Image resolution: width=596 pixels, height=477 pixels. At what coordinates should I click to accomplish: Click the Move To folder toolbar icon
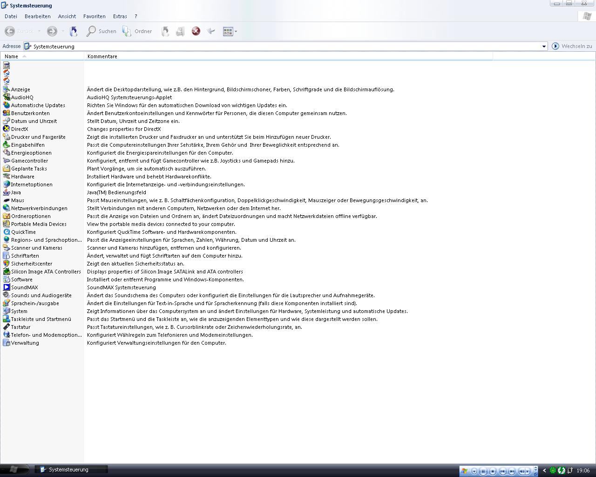point(165,31)
